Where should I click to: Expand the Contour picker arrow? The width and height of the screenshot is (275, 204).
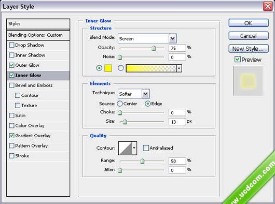[134, 148]
